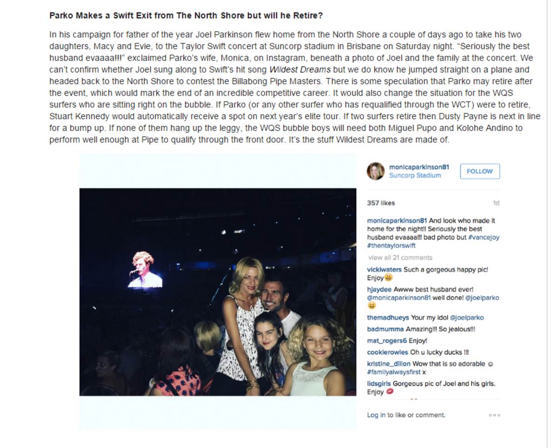
Task: Click the @joelparko mention in themadhueys comment
Action: coord(466,318)
